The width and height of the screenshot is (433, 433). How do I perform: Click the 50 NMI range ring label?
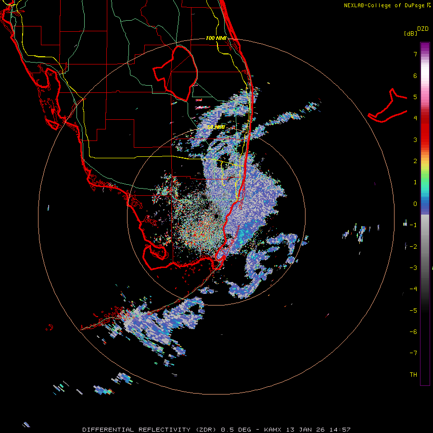click(x=216, y=127)
